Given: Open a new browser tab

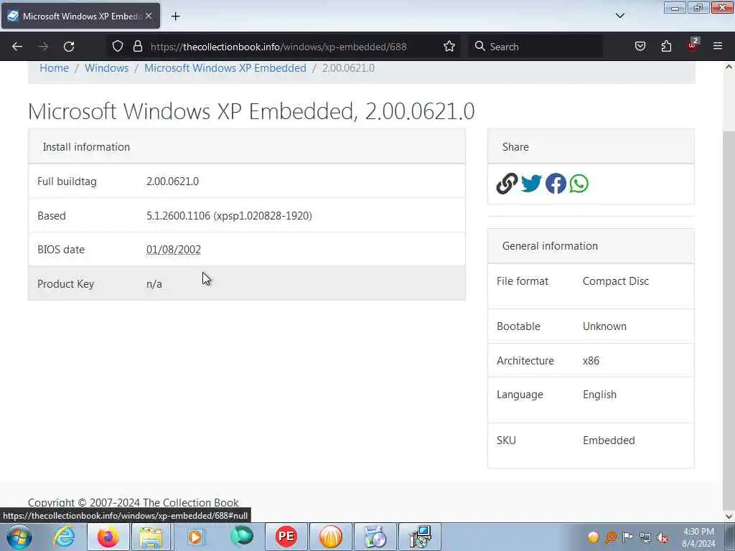Looking at the screenshot, I should click(x=175, y=17).
